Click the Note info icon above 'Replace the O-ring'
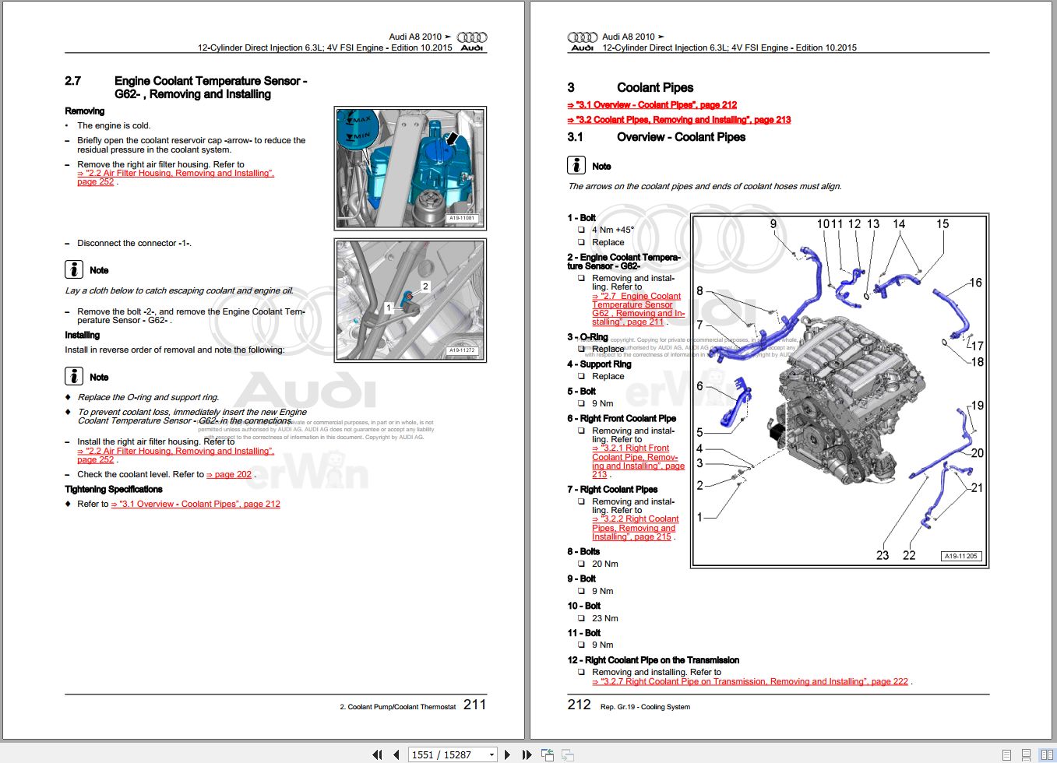The image size is (1057, 763). 73,376
